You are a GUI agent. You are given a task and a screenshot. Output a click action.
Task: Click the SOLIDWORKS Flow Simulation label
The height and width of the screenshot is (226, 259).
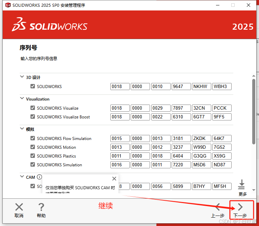pos(64,139)
